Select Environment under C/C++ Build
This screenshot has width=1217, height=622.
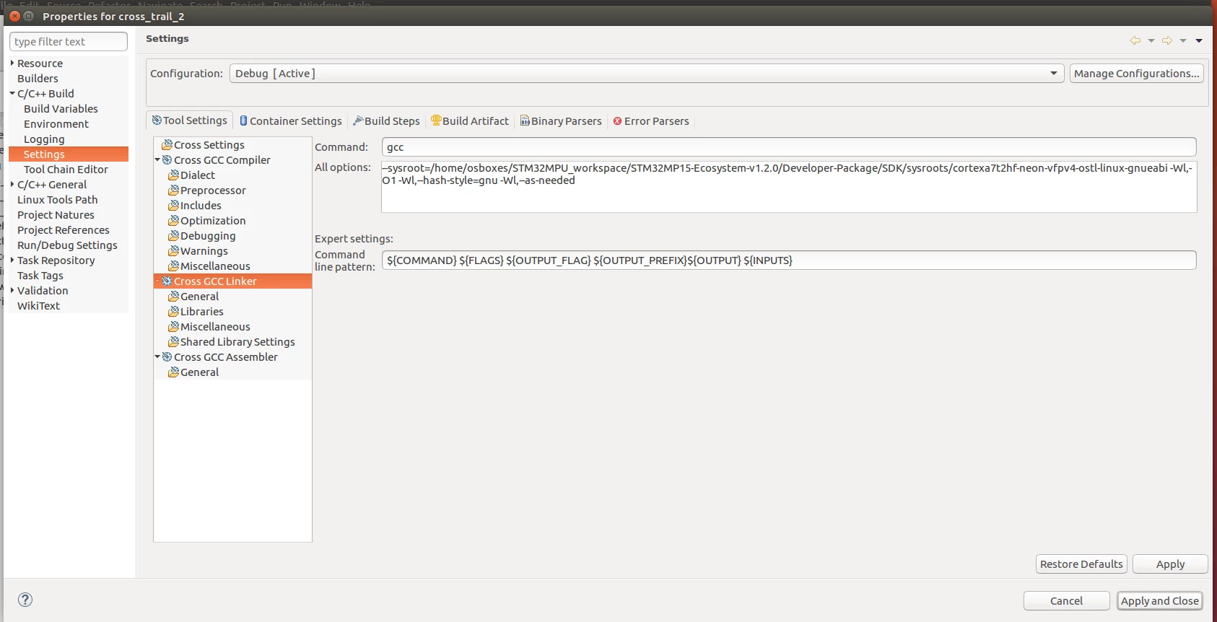(56, 124)
